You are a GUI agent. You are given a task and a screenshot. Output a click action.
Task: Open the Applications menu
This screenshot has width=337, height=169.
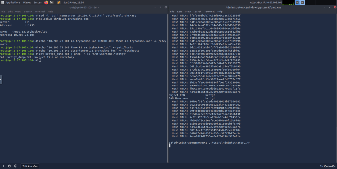point(13,2)
